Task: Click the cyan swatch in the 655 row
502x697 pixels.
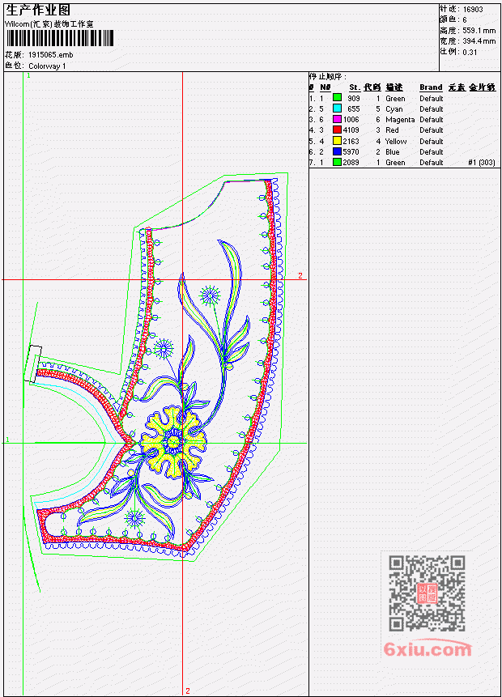Action: click(x=337, y=108)
